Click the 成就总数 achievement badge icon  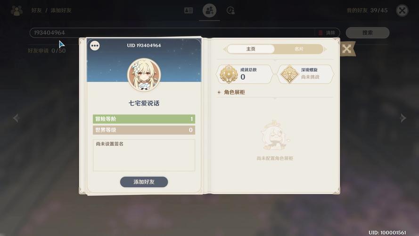click(229, 74)
